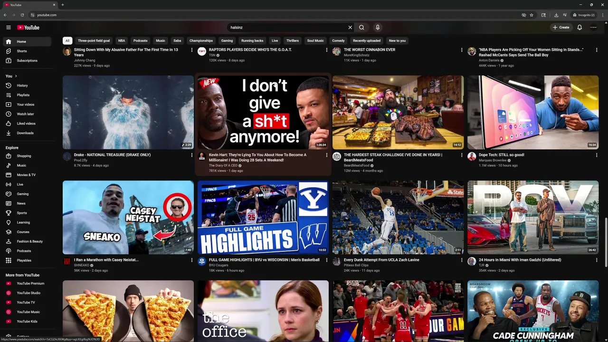
Task: Click the Create button
Action: pyautogui.click(x=561, y=28)
